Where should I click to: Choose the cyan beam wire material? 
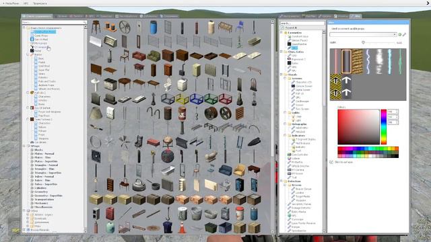pyautogui.click(x=389, y=61)
